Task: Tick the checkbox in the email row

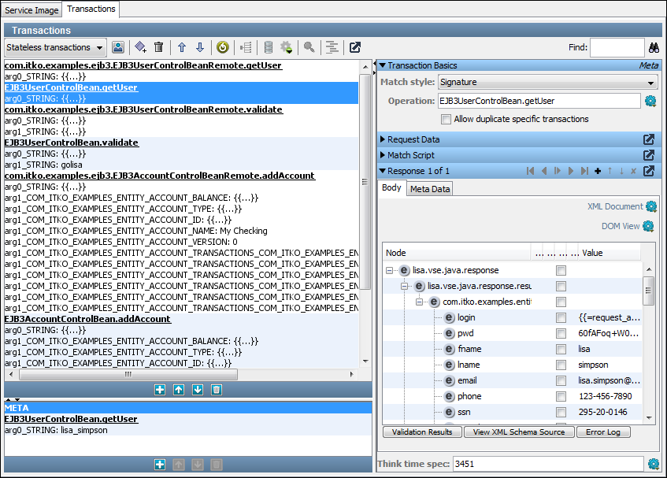Action: coord(561,381)
